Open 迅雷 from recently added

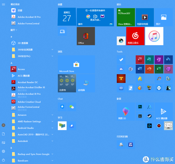32,10
